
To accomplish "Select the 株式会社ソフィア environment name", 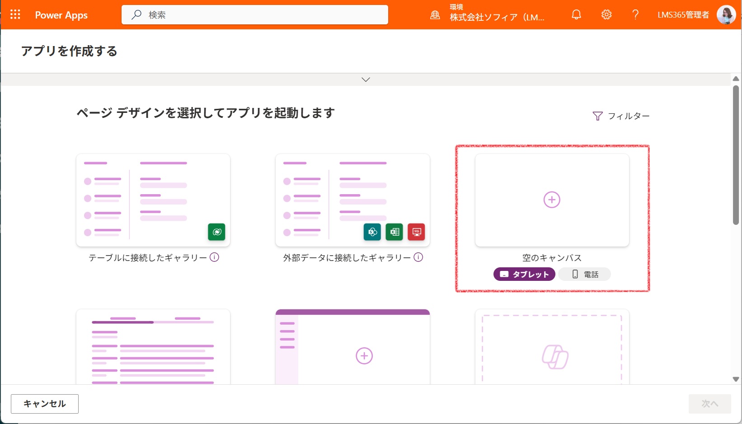I will coord(497,18).
